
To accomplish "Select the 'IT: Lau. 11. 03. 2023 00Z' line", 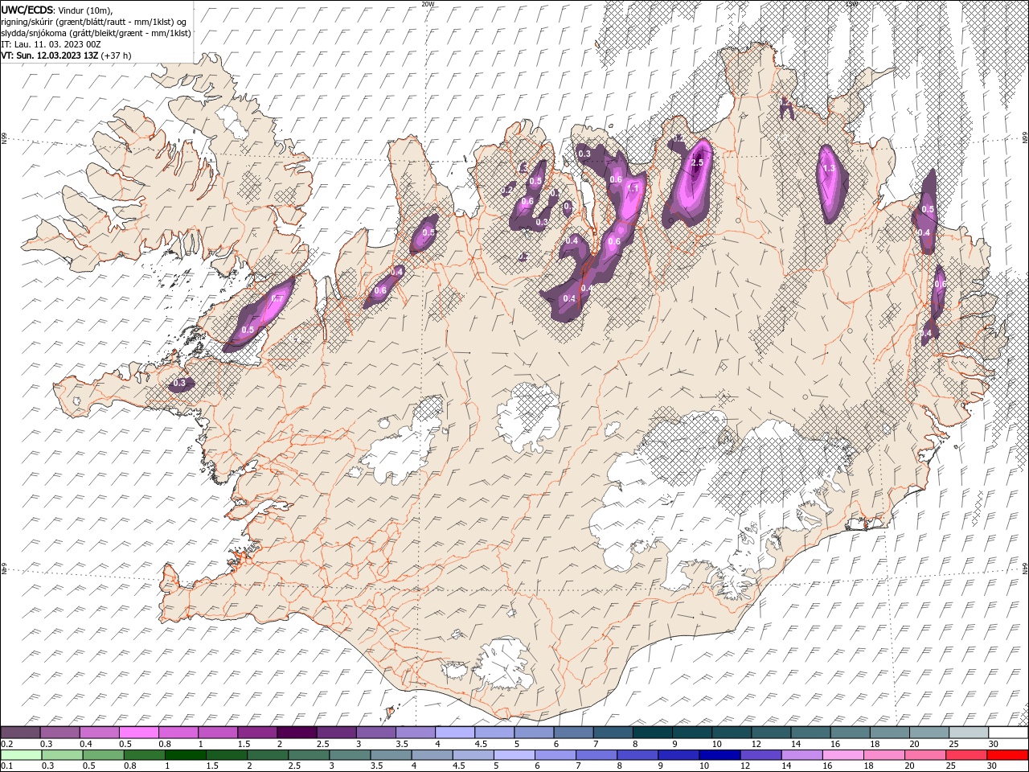I will click(x=50, y=44).
